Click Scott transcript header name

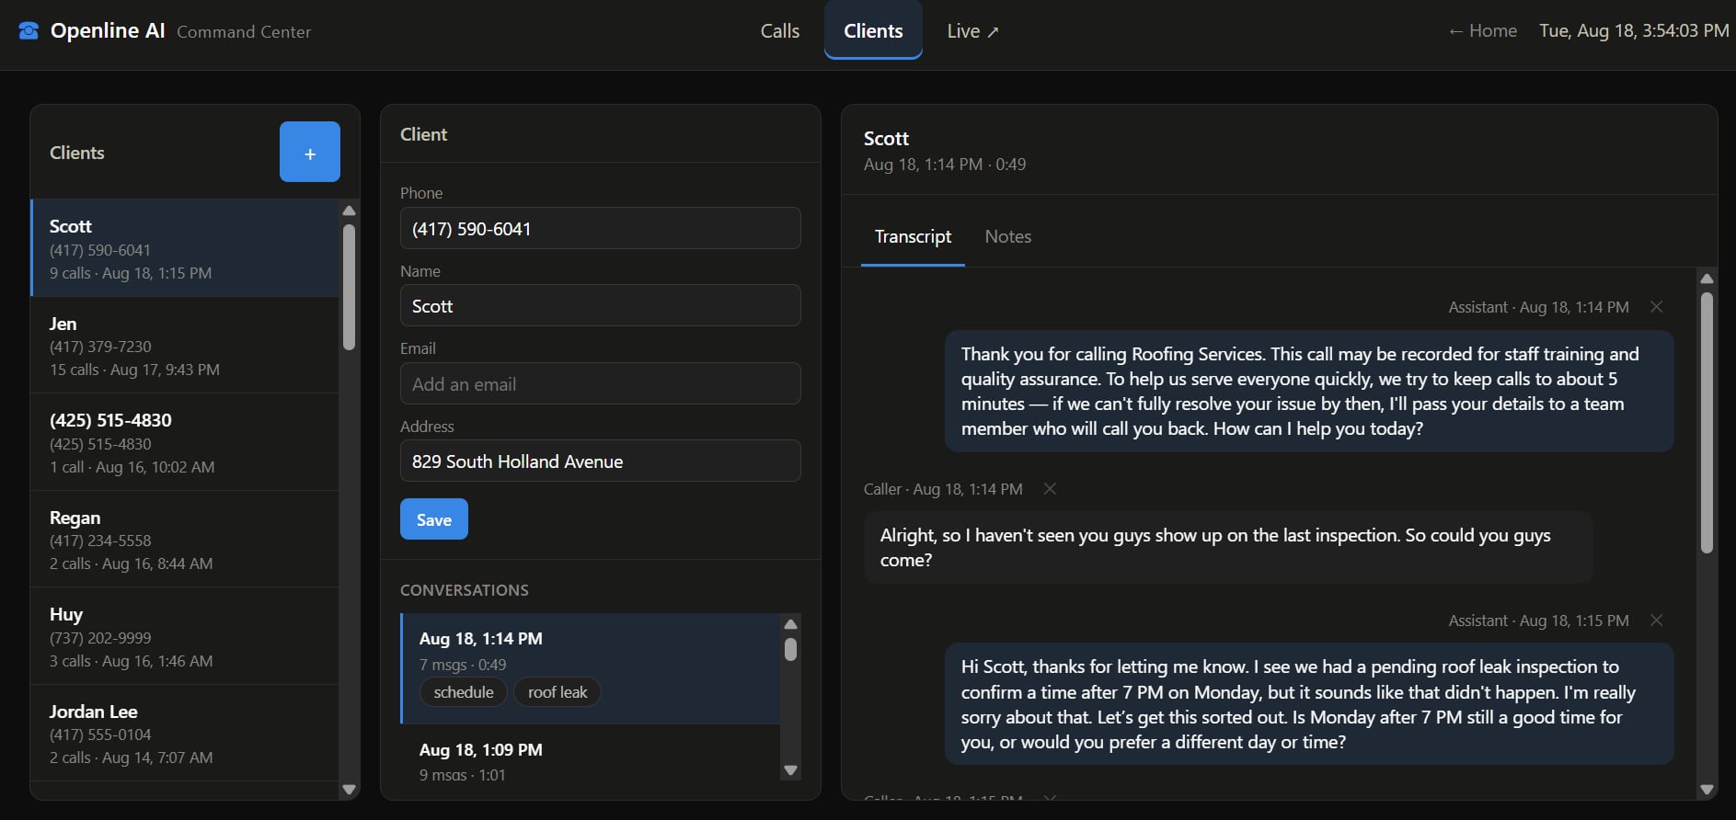click(886, 139)
